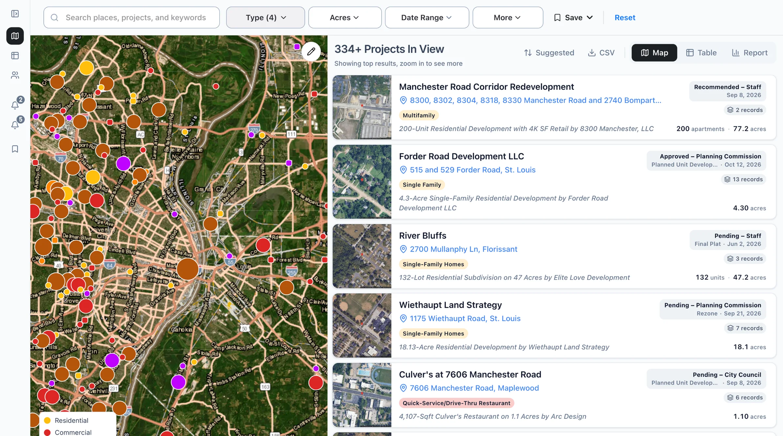Click the 6 records badge

click(x=745, y=397)
